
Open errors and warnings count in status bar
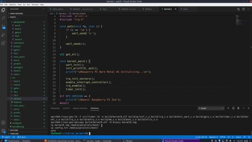21,137
